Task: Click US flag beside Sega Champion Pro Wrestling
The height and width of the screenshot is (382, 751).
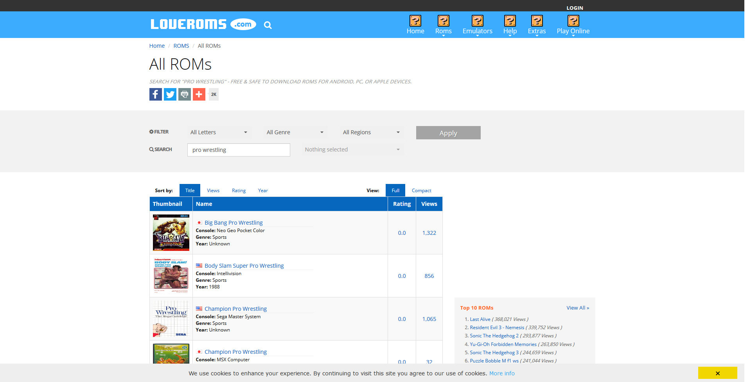Action: 199,309
